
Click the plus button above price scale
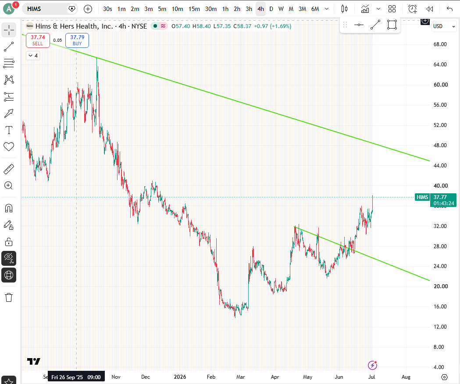point(425,21)
